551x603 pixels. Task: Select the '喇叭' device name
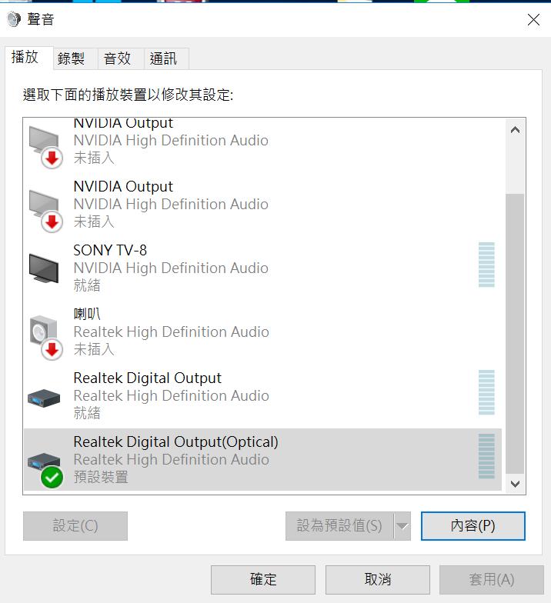pyautogui.click(x=87, y=314)
